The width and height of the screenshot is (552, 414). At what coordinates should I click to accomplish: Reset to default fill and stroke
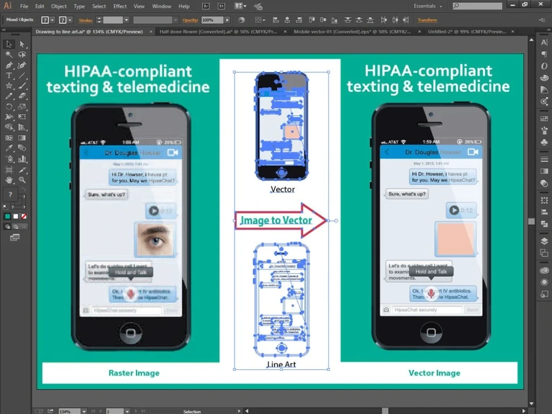coord(5,207)
